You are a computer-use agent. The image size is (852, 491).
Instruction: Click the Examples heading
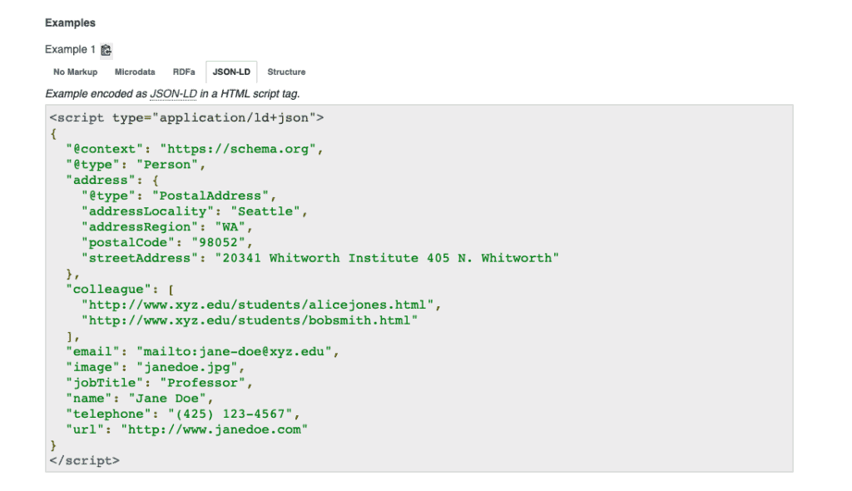70,22
